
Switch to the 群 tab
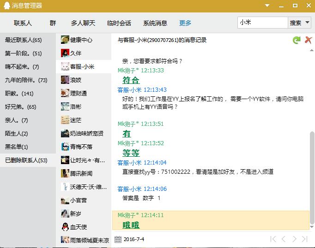point(53,23)
